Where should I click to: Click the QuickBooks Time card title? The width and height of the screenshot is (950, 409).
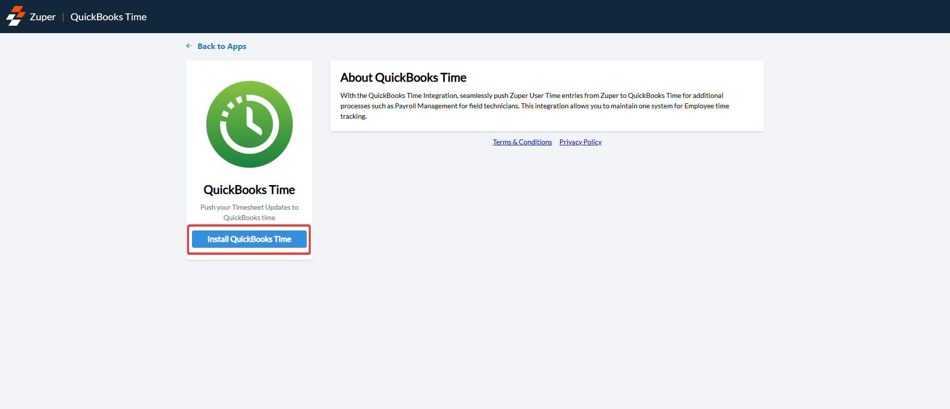249,190
